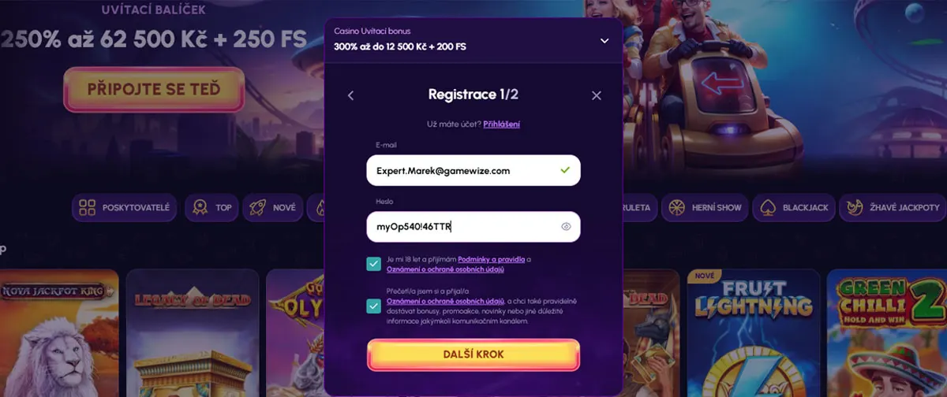Uncheck the bonus newsletter consent checkbox
The width and height of the screenshot is (947, 397).
[374, 306]
